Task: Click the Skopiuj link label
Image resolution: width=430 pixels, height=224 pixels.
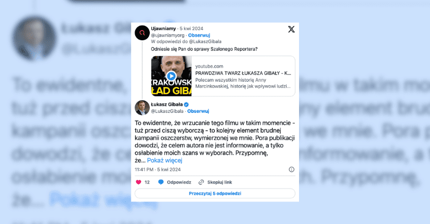Action: click(x=220, y=182)
